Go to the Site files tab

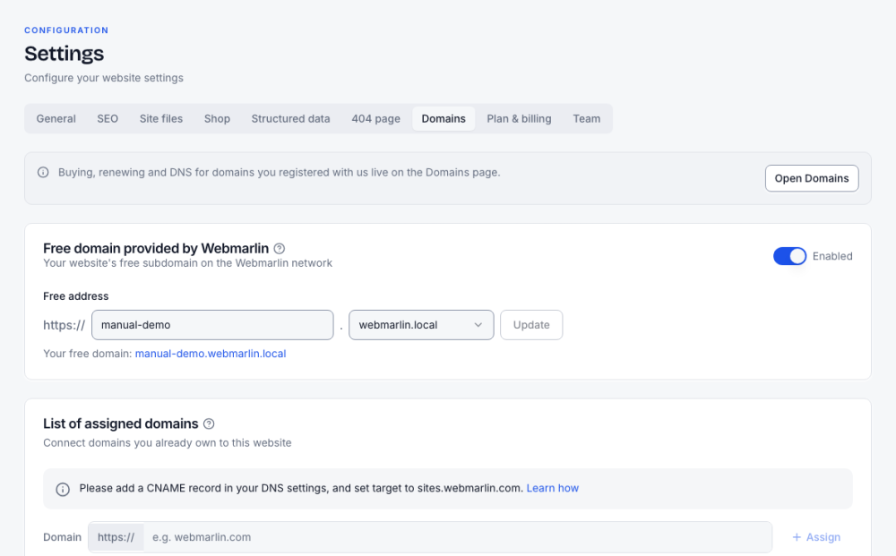pyautogui.click(x=161, y=119)
